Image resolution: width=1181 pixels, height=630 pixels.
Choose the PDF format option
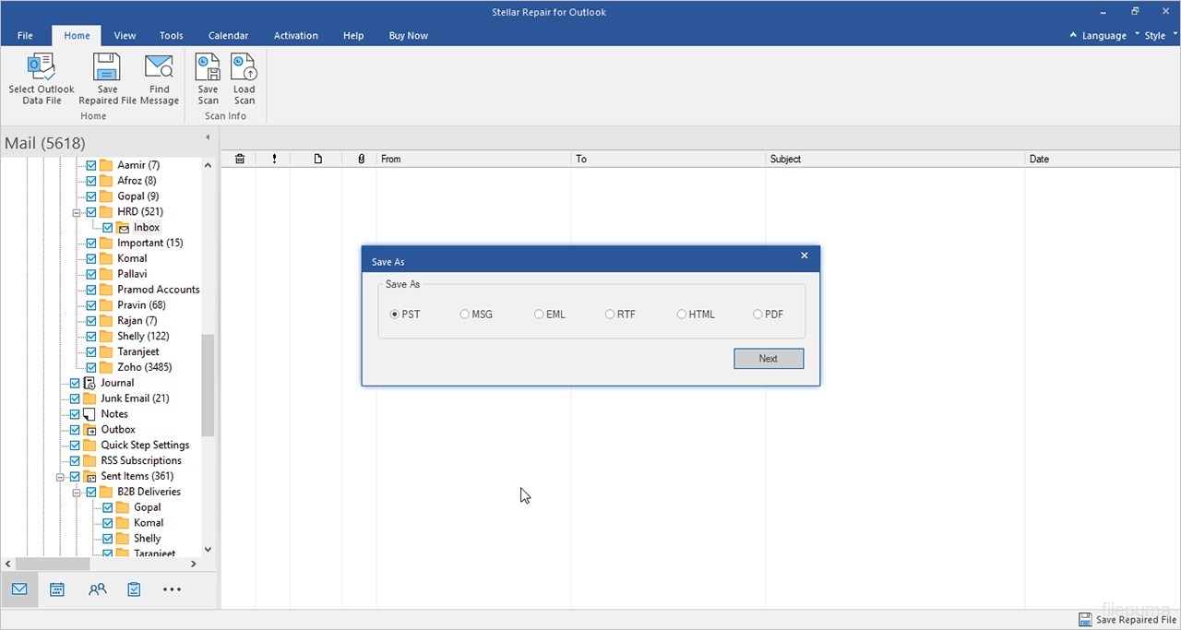pyautogui.click(x=758, y=315)
